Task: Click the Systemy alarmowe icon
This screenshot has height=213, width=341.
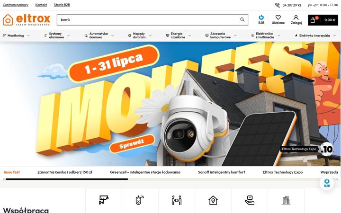Action: pos(45,35)
